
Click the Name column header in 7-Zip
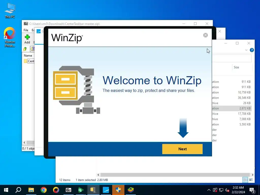tap(28, 56)
